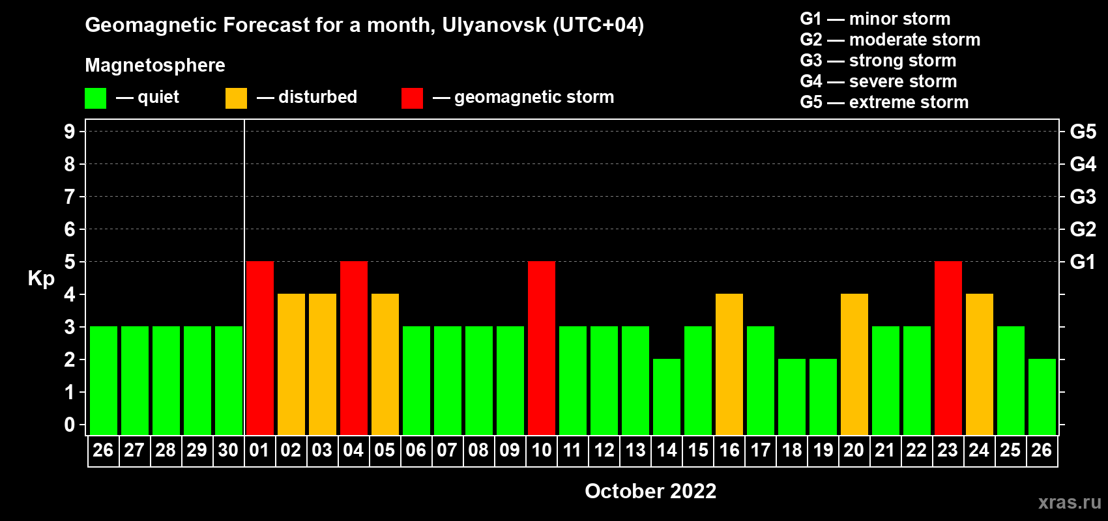This screenshot has height=521, width=1108.
Task: Click date label 25 on the x-axis
Action: pos(1010,451)
